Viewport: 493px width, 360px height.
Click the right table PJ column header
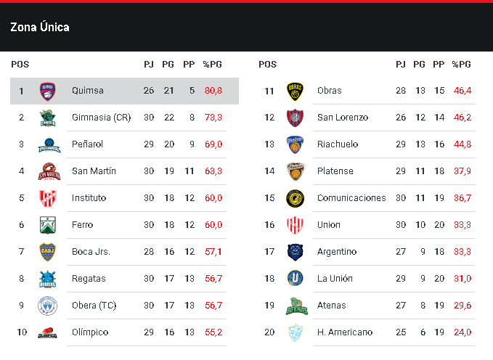coord(401,65)
